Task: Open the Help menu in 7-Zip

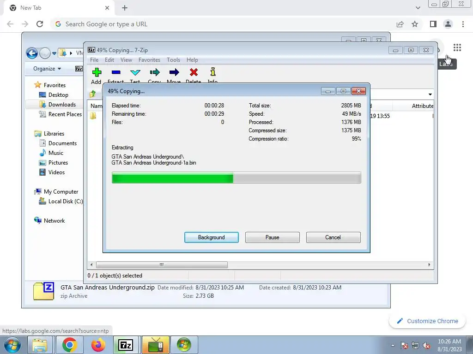Action: pos(192,60)
